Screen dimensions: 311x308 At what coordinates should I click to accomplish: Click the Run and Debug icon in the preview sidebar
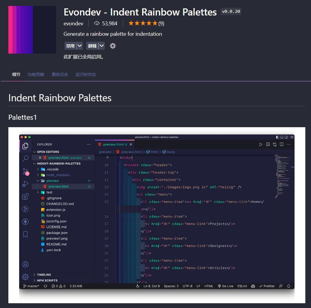[x=26, y=184]
